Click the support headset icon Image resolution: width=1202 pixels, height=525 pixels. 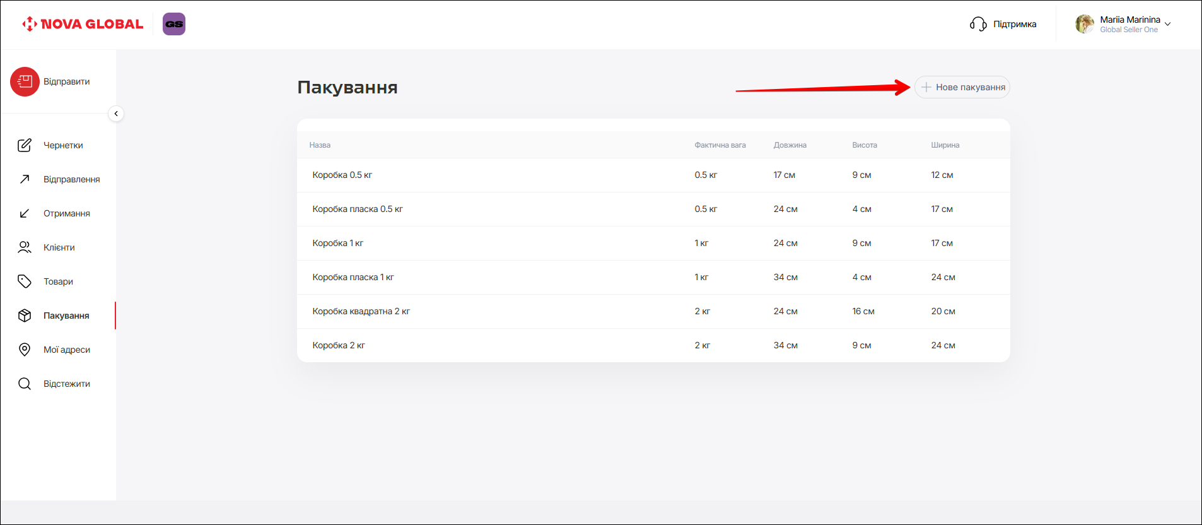pyautogui.click(x=978, y=24)
